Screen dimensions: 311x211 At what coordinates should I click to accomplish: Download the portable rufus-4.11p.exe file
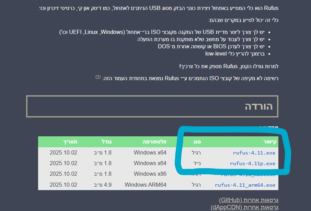(x=253, y=163)
